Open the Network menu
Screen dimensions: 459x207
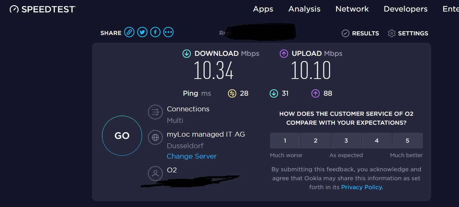(x=352, y=9)
